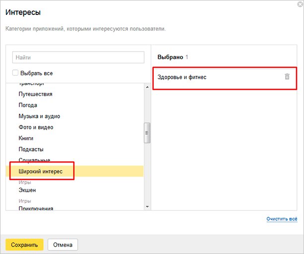Select Погода category
304x254 pixels.
coord(28,105)
